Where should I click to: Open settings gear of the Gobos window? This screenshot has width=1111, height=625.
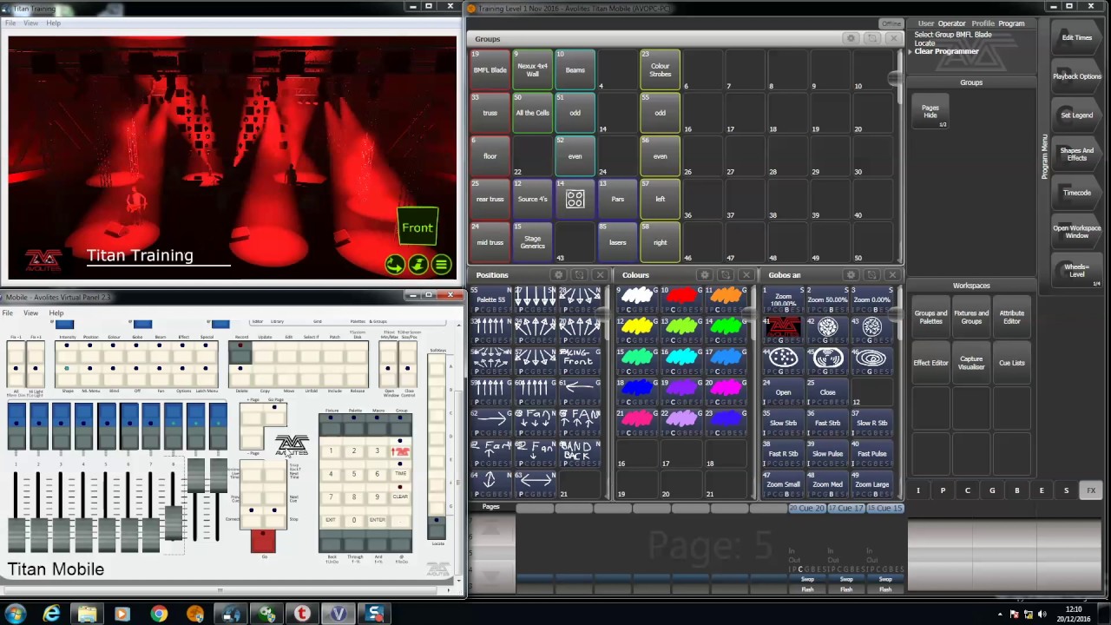851,275
